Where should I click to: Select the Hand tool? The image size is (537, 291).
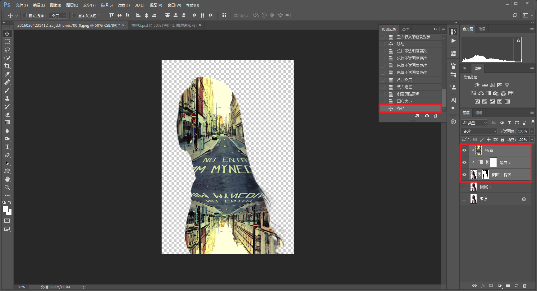point(7,179)
